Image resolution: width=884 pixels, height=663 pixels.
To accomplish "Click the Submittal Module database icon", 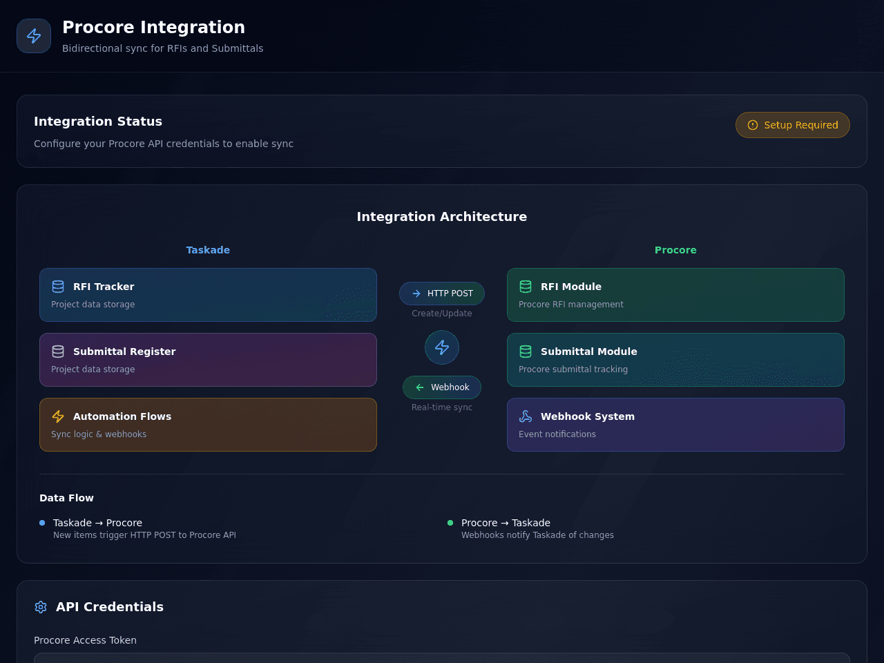I will coord(526,352).
